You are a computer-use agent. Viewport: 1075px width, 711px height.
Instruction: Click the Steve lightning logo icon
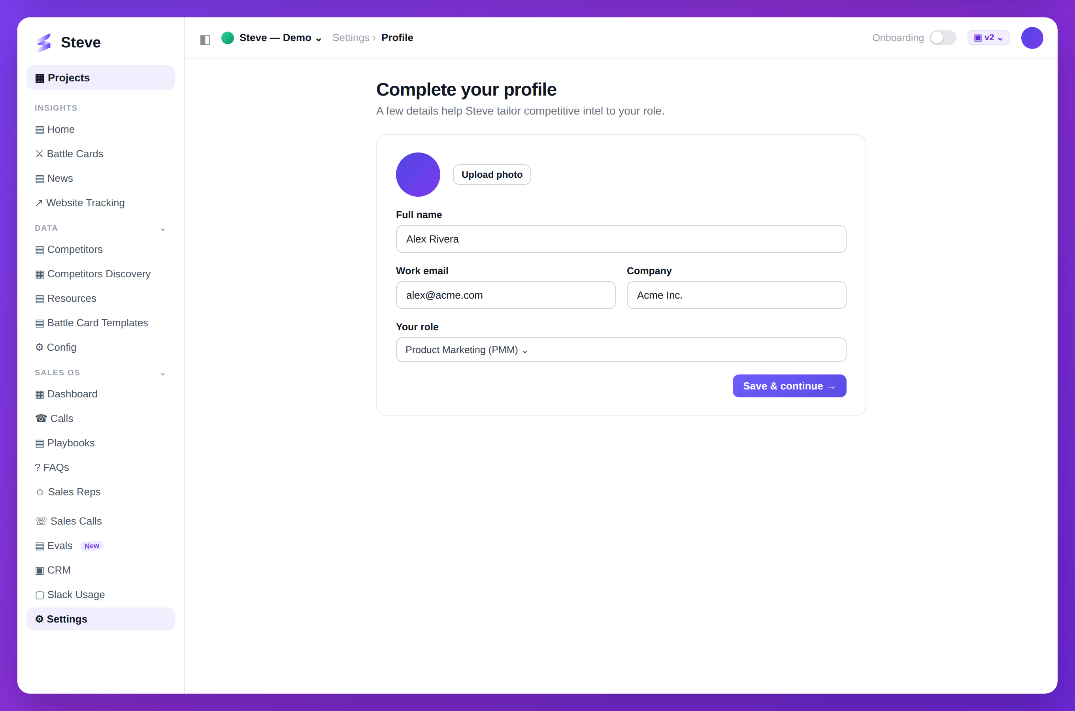[x=44, y=43]
